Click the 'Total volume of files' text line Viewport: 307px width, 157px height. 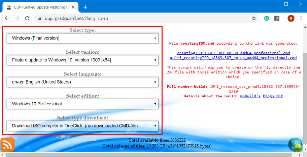click(157, 146)
